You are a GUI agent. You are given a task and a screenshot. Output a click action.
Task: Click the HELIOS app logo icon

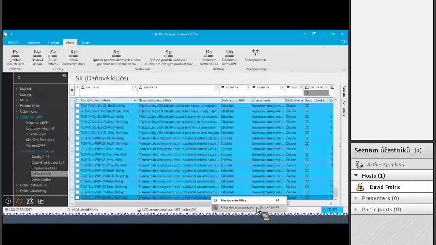(x=5, y=34)
